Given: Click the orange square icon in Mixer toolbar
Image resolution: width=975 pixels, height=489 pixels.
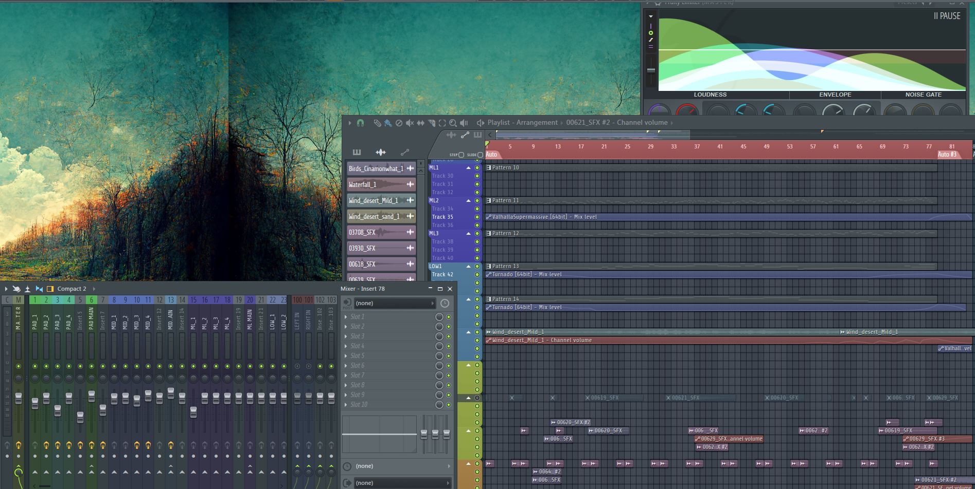Looking at the screenshot, I should (50, 289).
